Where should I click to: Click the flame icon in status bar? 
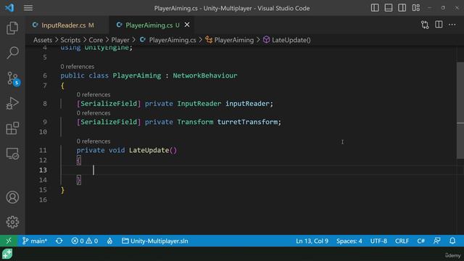[x=109, y=241]
